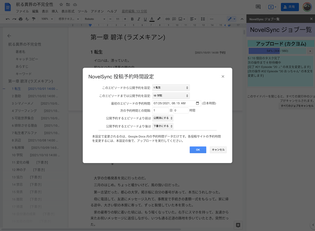Select outline item 2 救助
Viewport: 315px width, 231px height.
click(x=35, y=96)
